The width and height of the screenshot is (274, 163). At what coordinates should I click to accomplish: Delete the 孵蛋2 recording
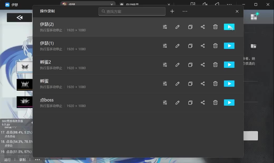tap(215, 65)
